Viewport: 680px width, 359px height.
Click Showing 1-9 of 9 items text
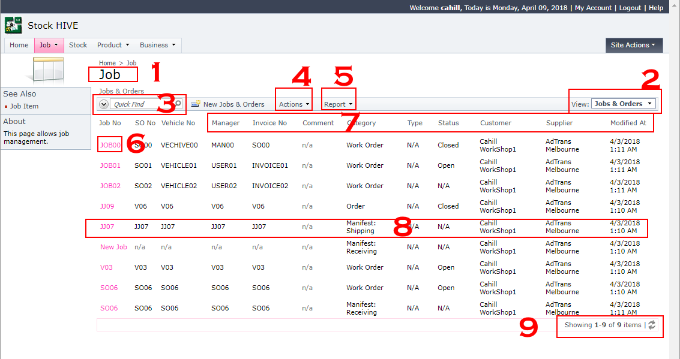603,325
